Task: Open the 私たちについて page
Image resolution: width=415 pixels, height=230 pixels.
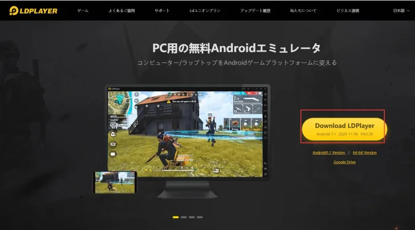Action: pyautogui.click(x=303, y=11)
